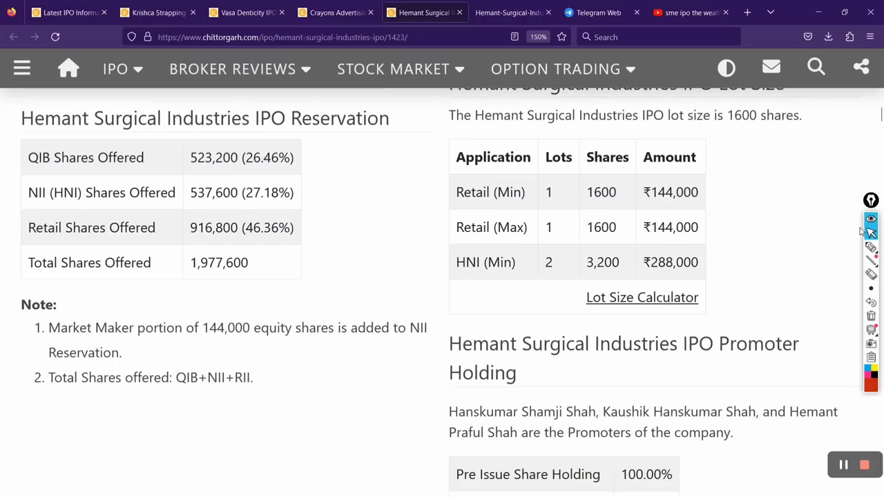Open the hamburger site menu
This screenshot has width=884, height=497.
pyautogui.click(x=22, y=68)
